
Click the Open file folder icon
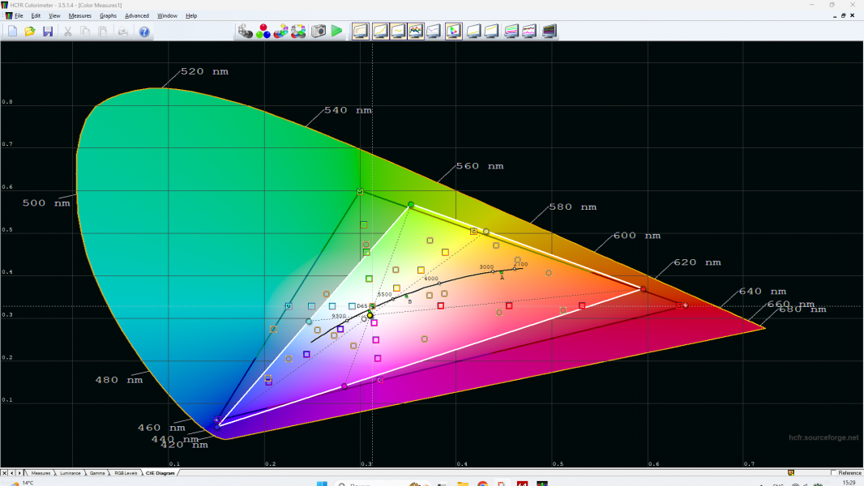tap(30, 32)
